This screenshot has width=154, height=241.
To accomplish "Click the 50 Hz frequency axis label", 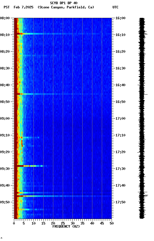I will point(112,223).
